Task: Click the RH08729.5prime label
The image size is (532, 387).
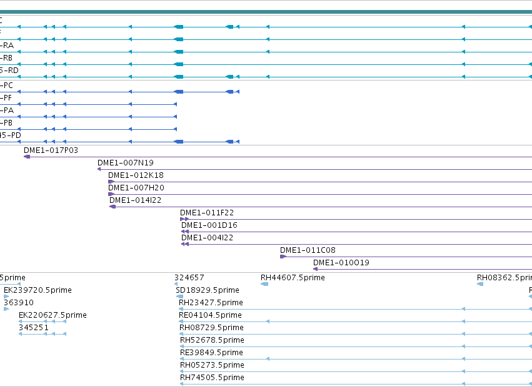Action: click(x=211, y=328)
